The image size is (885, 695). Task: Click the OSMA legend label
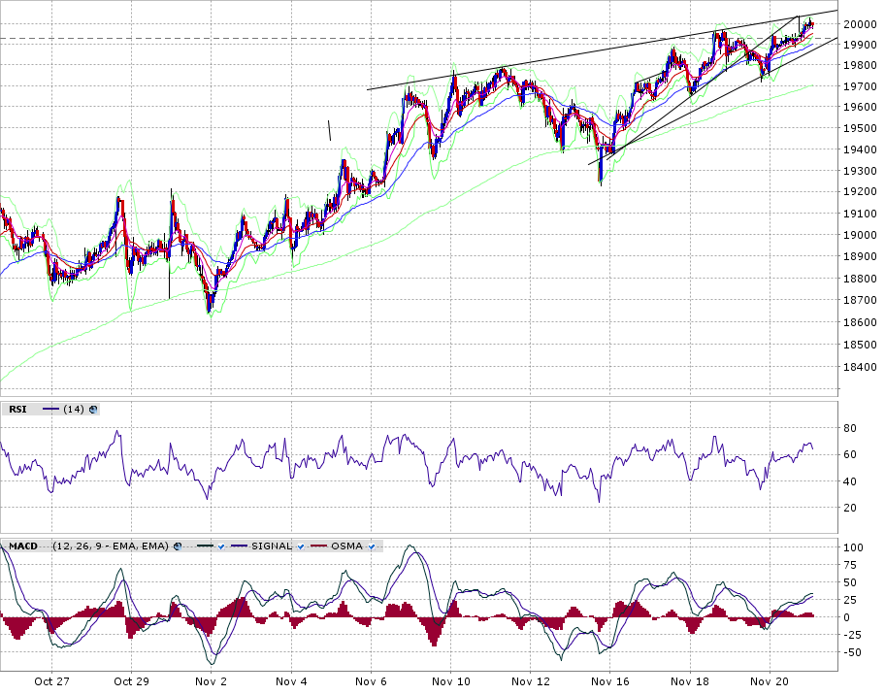[346, 546]
